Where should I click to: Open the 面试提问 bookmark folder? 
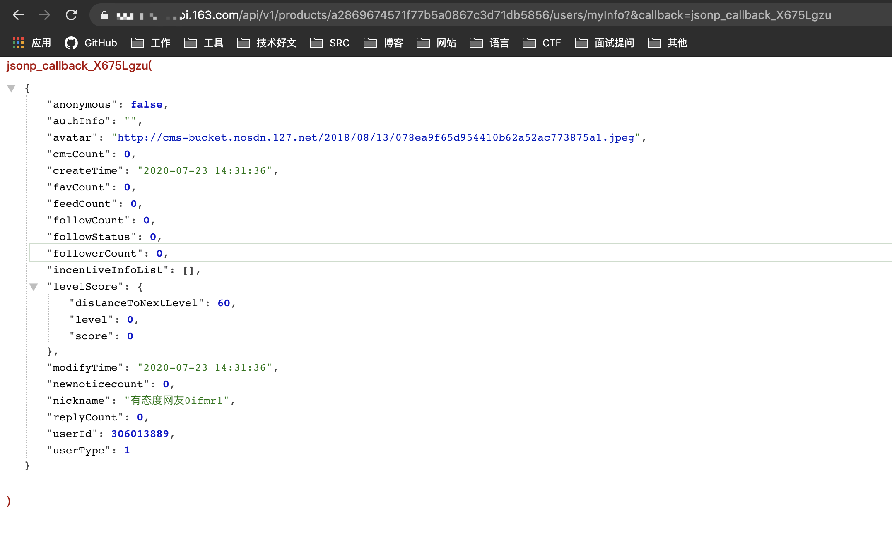(x=605, y=43)
